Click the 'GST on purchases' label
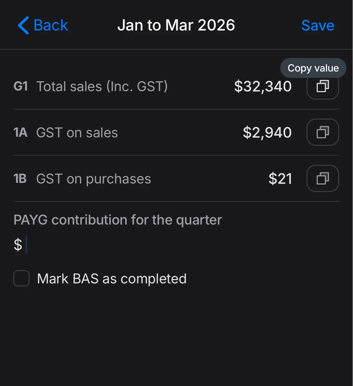The height and width of the screenshot is (386, 353). [94, 179]
